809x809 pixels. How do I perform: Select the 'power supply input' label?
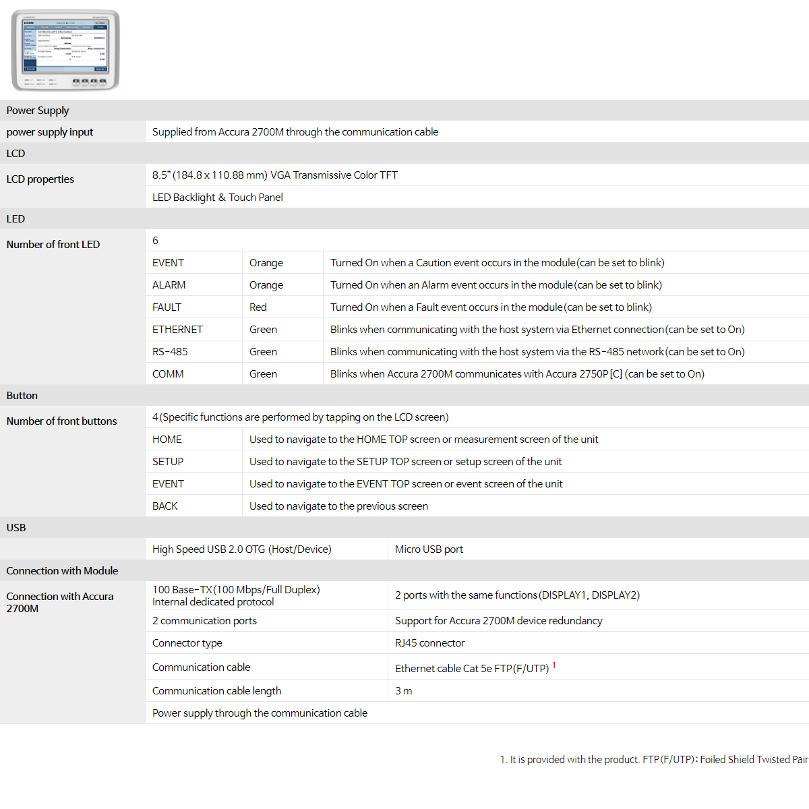[50, 132]
